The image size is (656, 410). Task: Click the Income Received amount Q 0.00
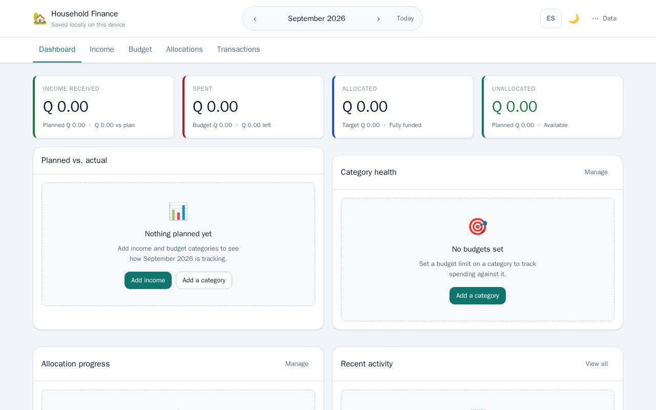(x=66, y=107)
